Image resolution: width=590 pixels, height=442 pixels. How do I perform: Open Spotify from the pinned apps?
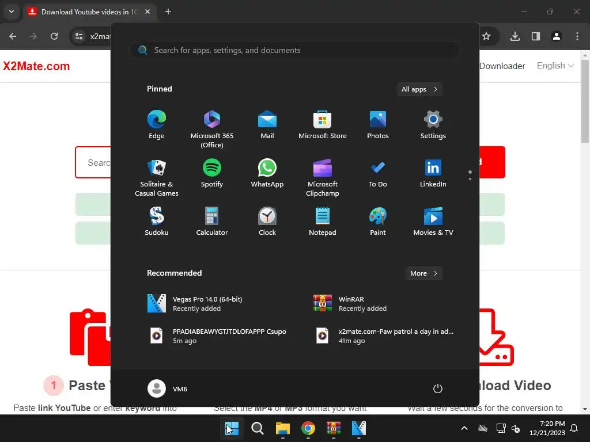(x=212, y=173)
